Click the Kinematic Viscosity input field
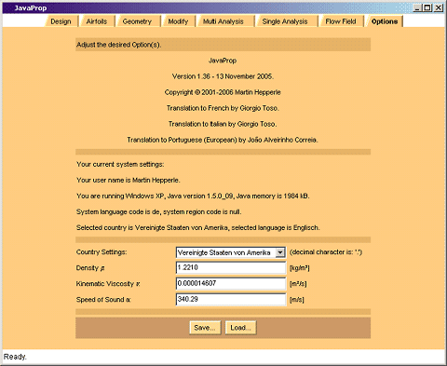Viewport: 447px width, 366px height. (x=231, y=283)
